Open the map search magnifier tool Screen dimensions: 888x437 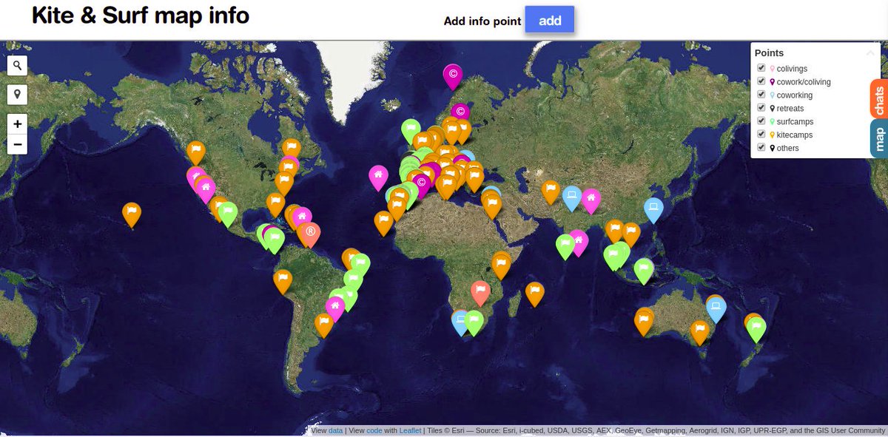17,66
